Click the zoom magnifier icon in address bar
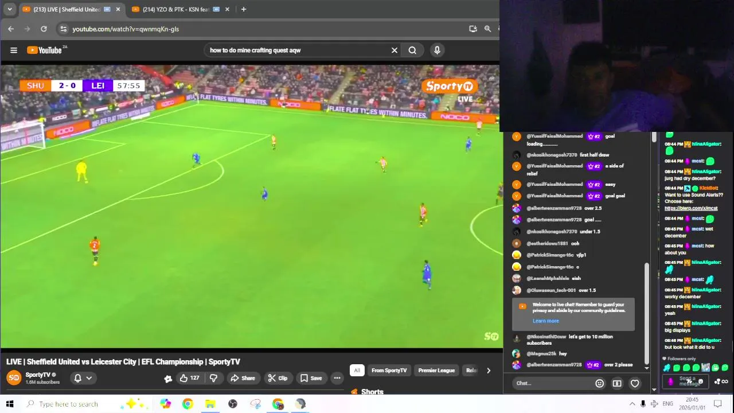 [x=487, y=29]
